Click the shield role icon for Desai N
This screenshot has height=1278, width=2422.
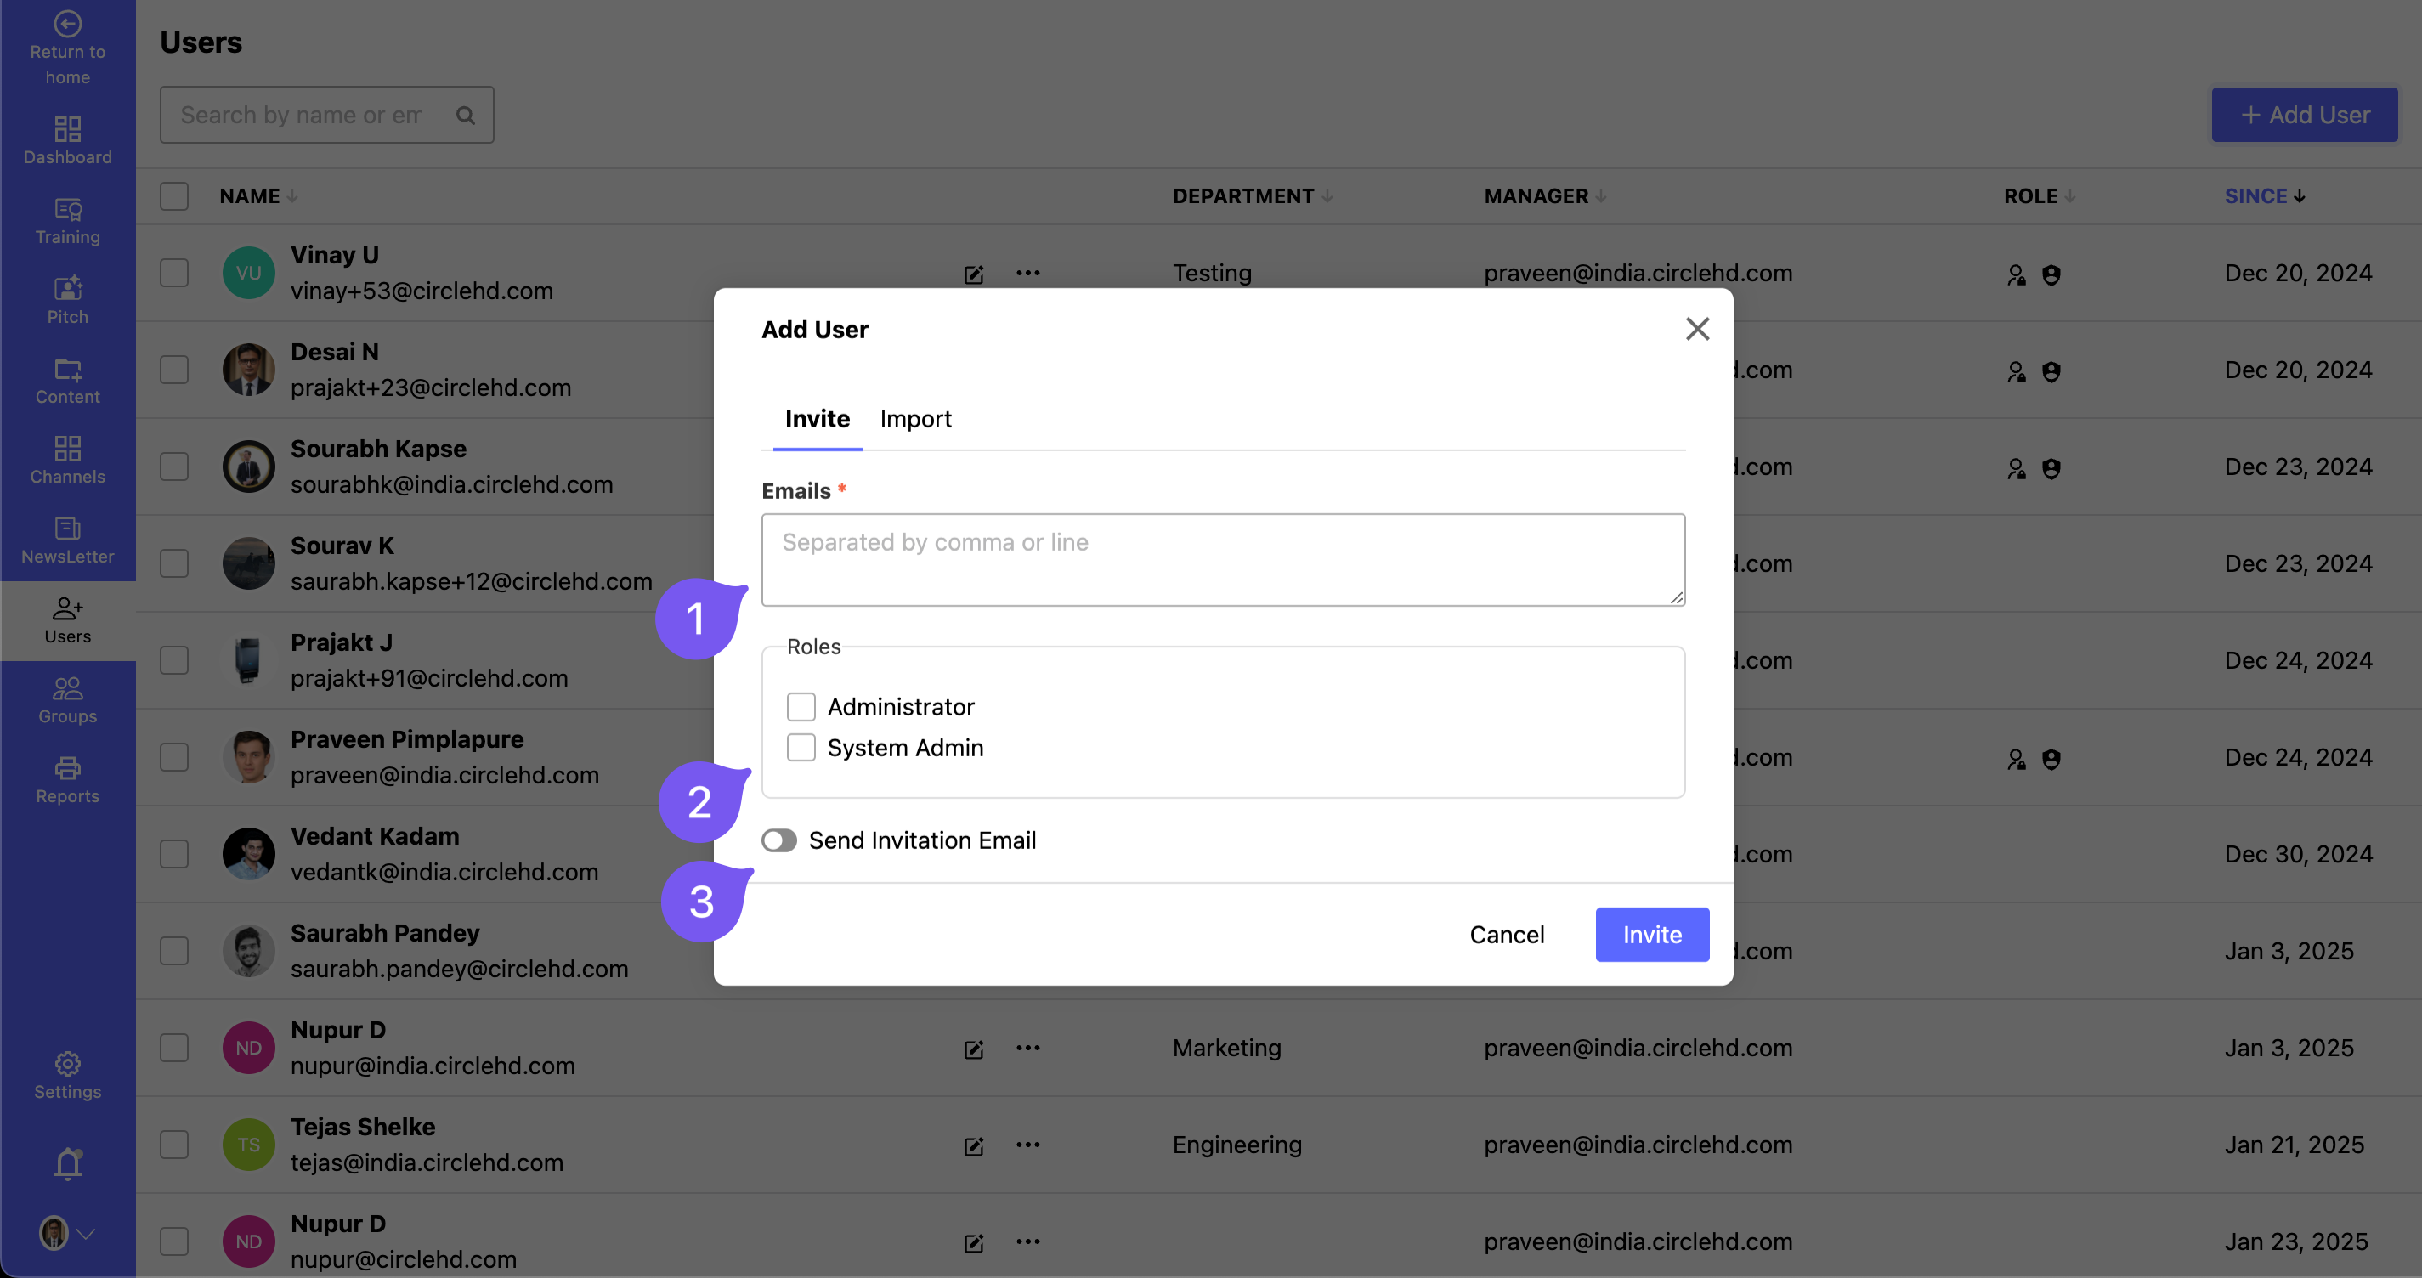(x=2051, y=370)
